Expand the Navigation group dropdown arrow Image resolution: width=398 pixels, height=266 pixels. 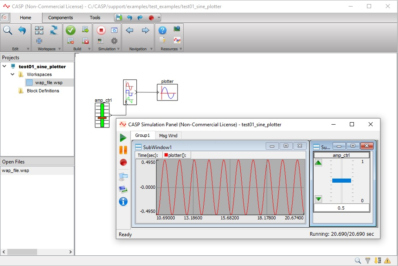[151, 49]
